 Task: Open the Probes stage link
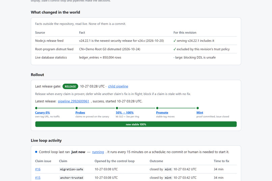pos(80,113)
